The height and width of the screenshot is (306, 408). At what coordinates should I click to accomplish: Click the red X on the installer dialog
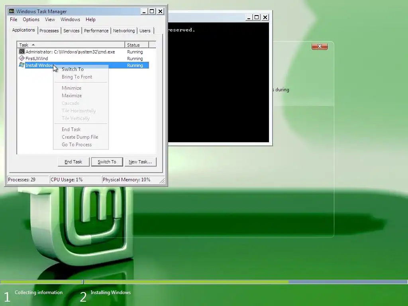[x=320, y=46]
